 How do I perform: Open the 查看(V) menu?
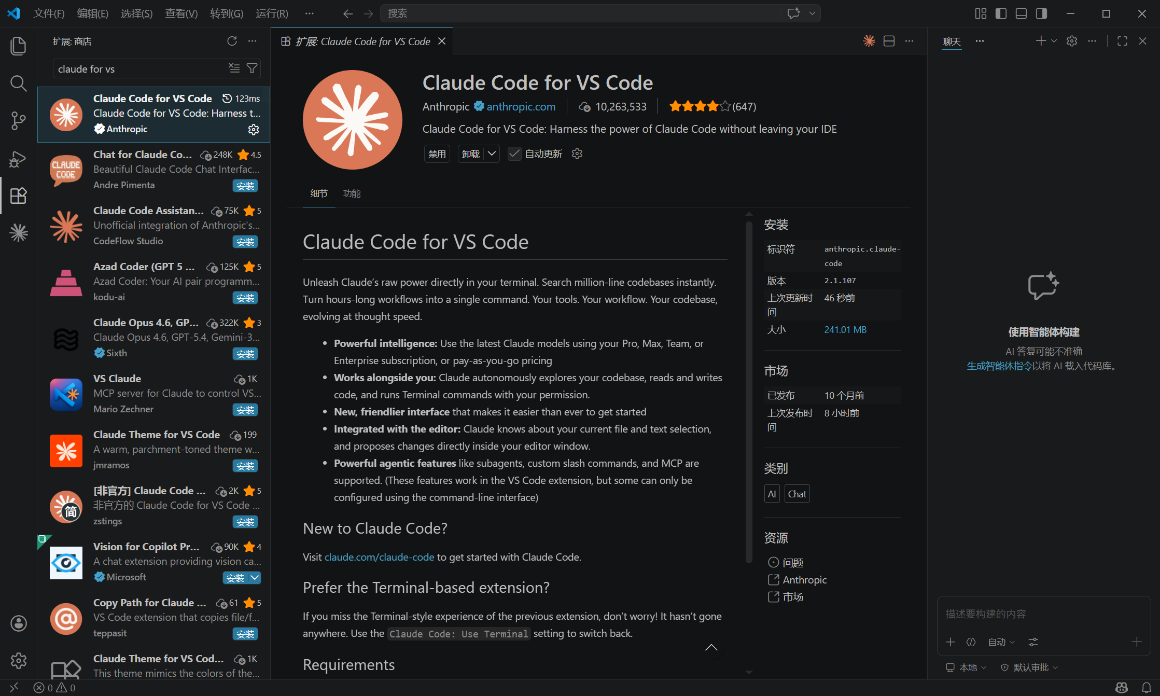click(181, 13)
